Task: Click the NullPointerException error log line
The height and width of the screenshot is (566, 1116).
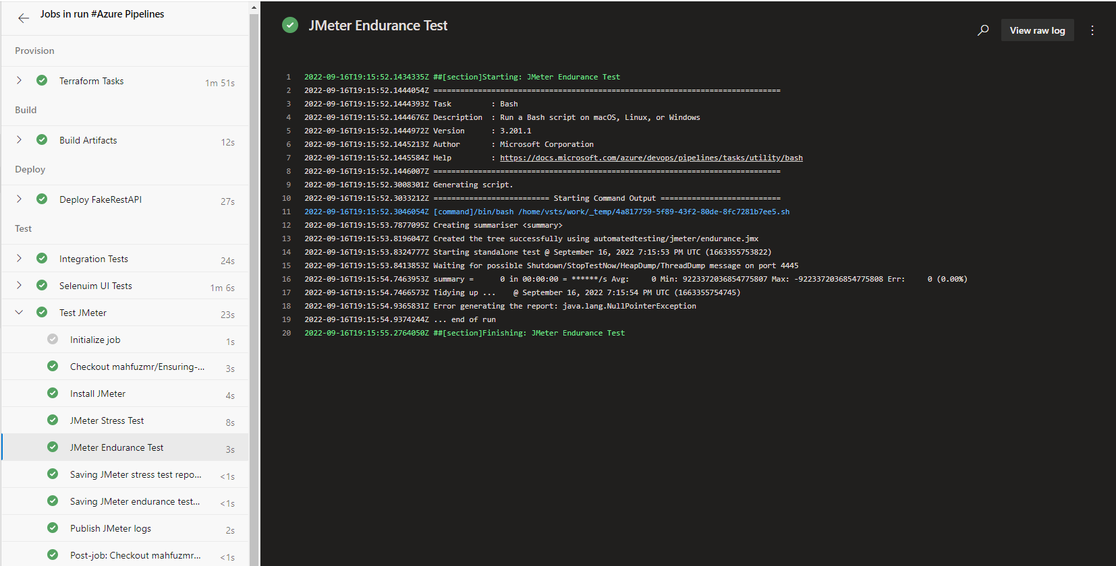Action: coord(500,306)
